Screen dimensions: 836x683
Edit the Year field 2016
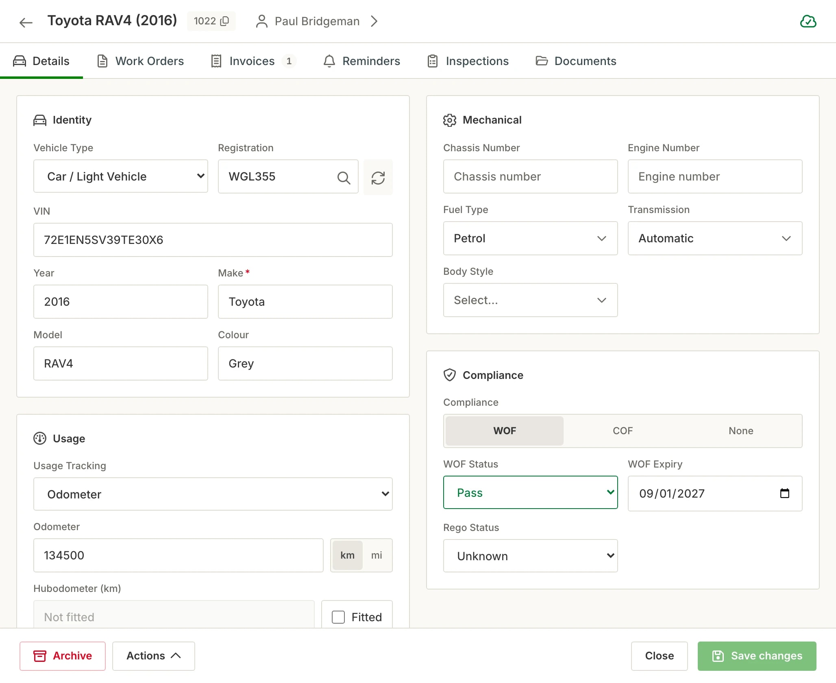tap(121, 302)
